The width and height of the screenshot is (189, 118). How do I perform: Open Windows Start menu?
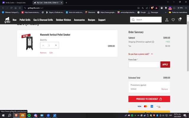pos(3,115)
